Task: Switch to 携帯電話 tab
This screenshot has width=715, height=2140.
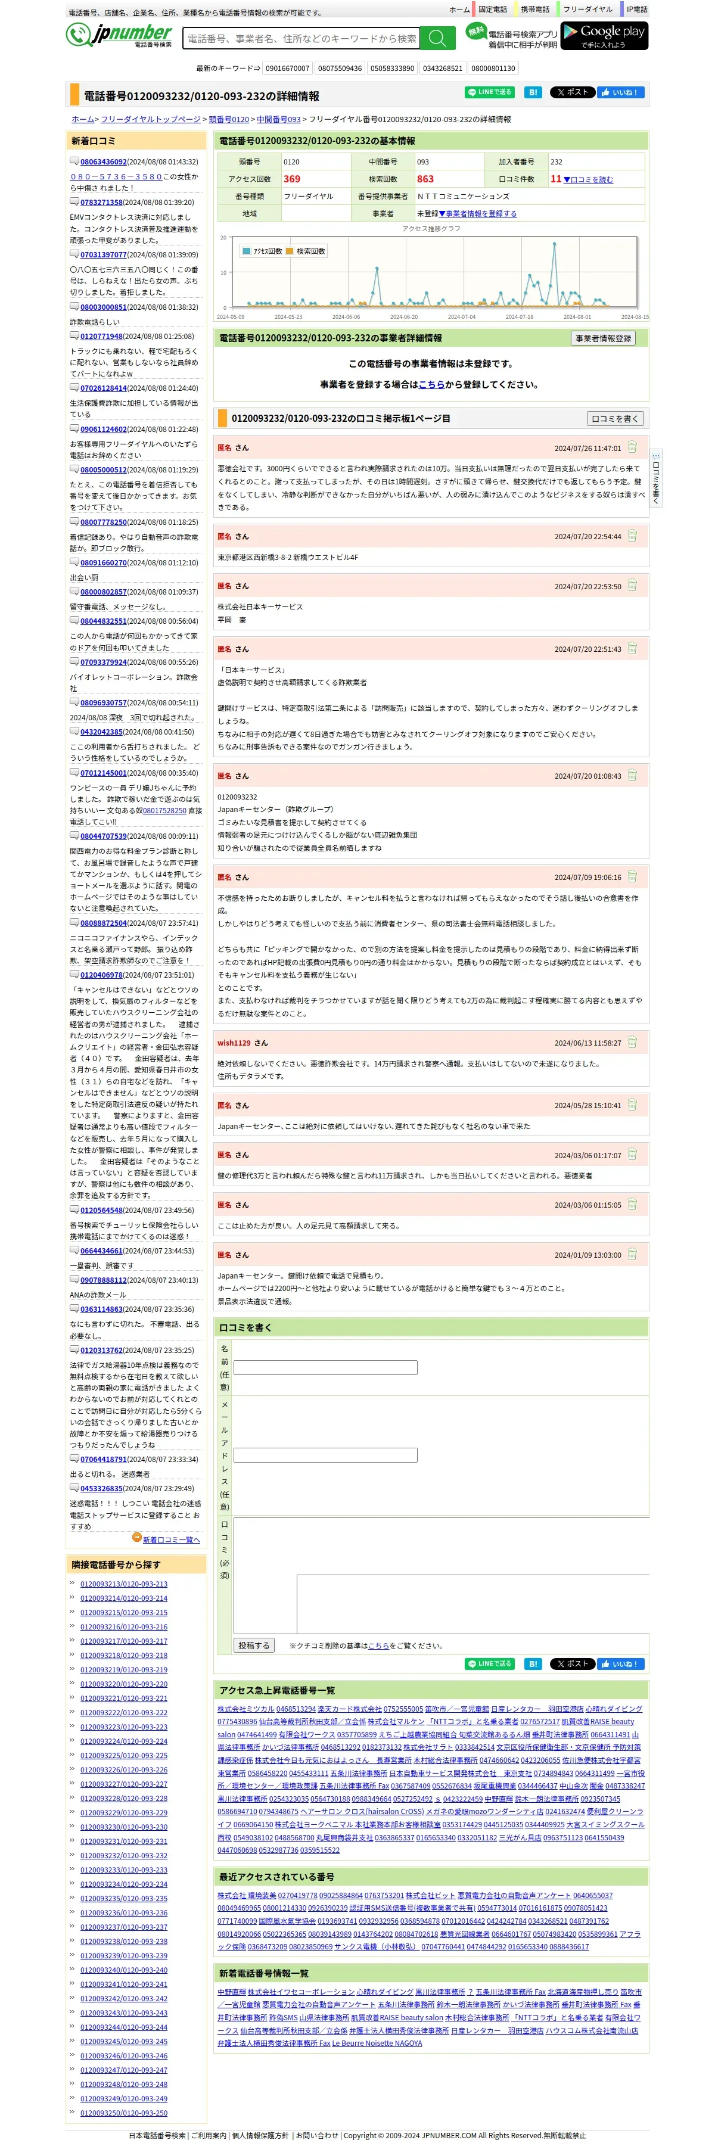Action: pos(535,9)
